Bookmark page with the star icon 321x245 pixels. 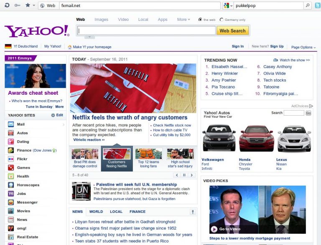[28, 5]
